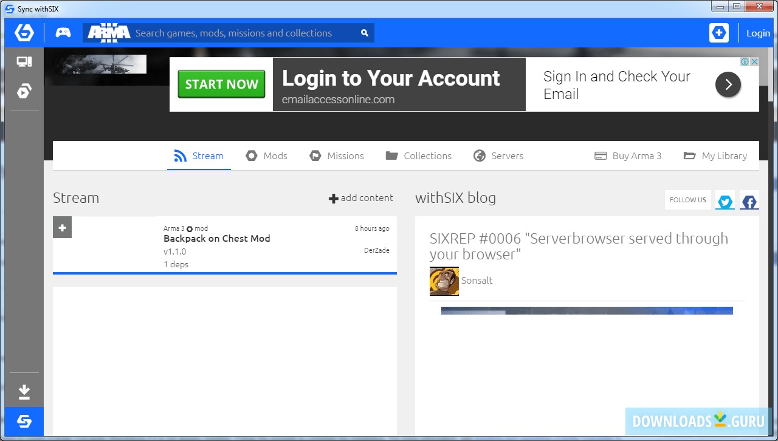Click the START NOW ad button
778x441 pixels.
(221, 84)
